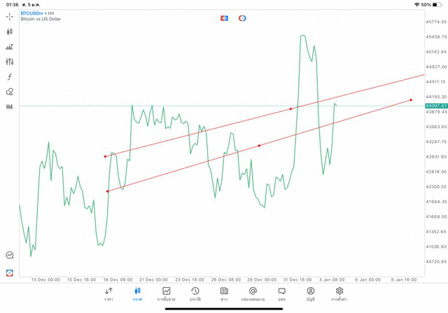The height and width of the screenshot is (313, 448).
Task: Tap the red-blue one-click trading icon
Action: (x=224, y=18)
